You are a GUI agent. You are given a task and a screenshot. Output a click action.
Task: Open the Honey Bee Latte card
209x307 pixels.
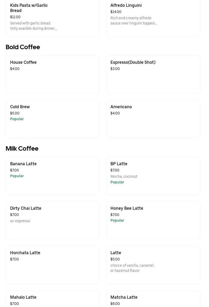tap(153, 220)
